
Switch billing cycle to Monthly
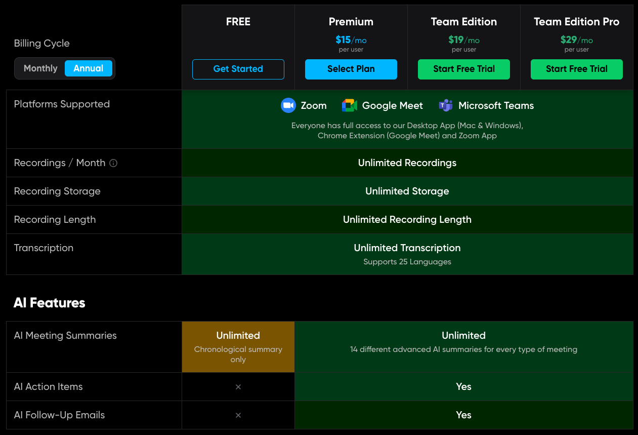point(40,68)
